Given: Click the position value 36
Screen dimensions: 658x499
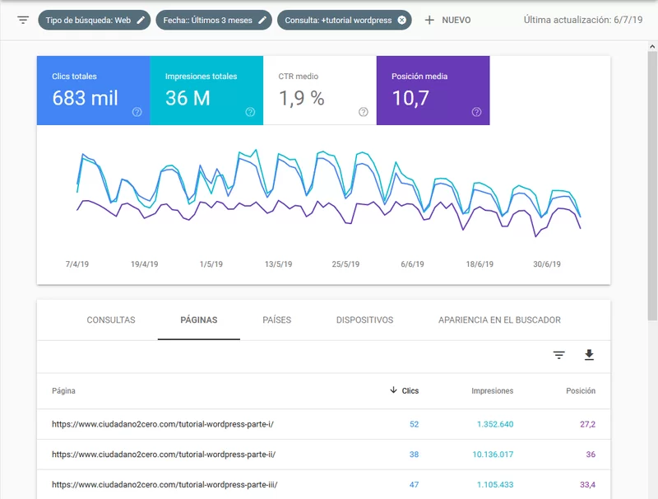Looking at the screenshot, I should pos(591,455).
